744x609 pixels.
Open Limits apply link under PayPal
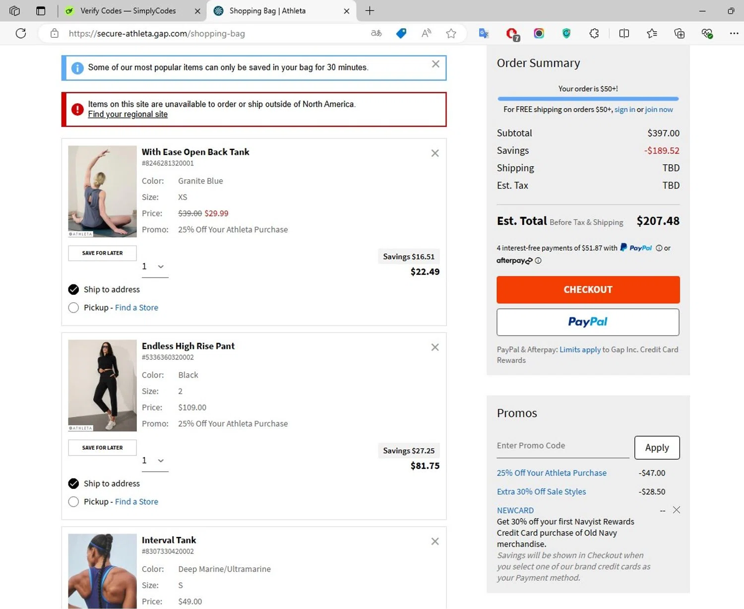tap(580, 350)
